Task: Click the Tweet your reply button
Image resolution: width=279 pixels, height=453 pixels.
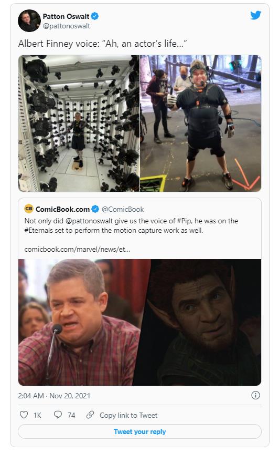Action: (140, 431)
